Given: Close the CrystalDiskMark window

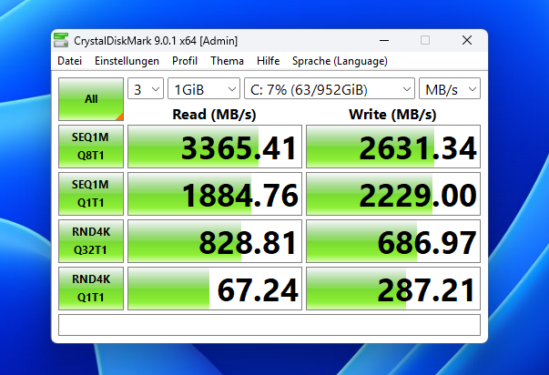Looking at the screenshot, I should (x=467, y=40).
